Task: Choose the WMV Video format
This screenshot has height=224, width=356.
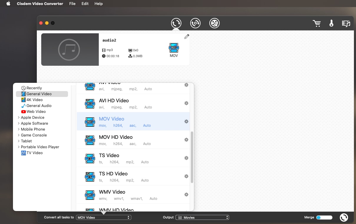Action: (x=133, y=195)
